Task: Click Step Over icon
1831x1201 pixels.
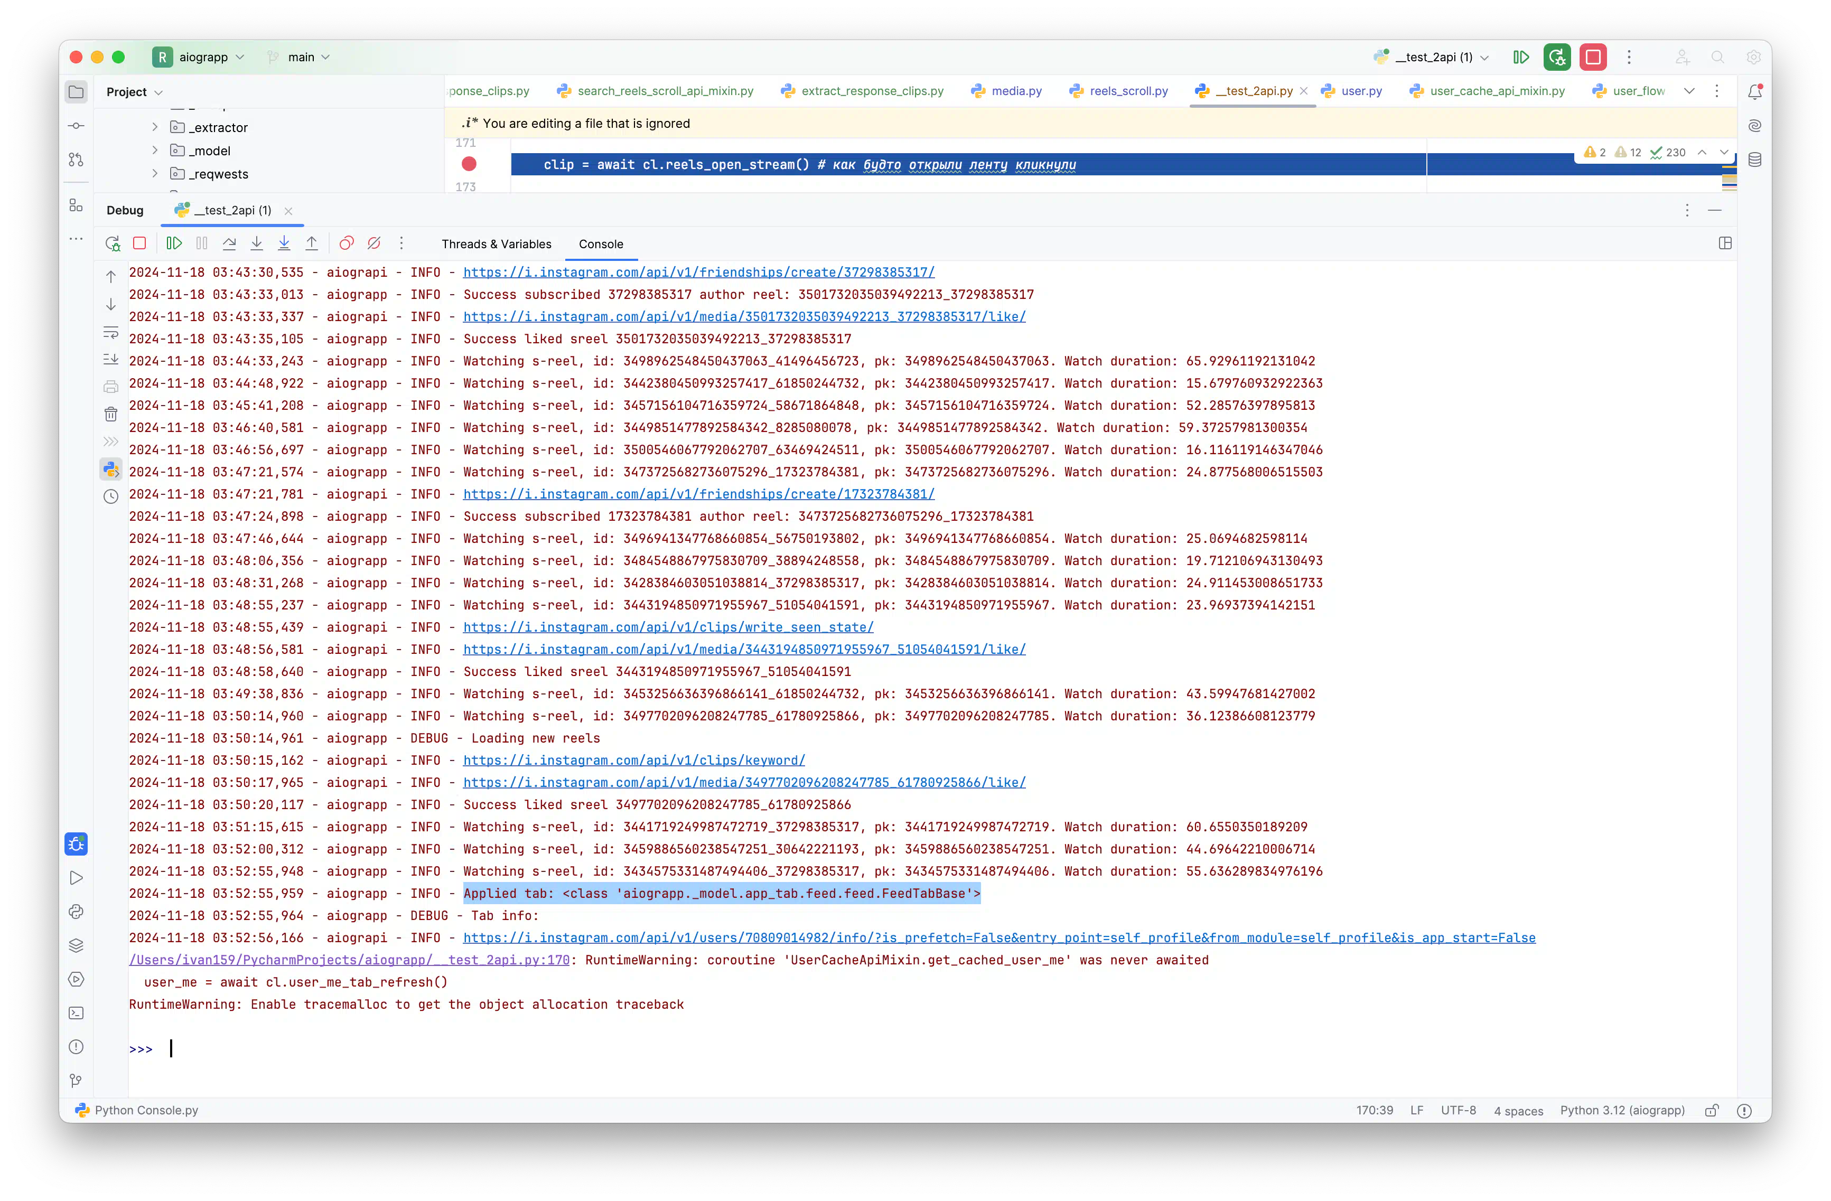Action: coord(229,243)
